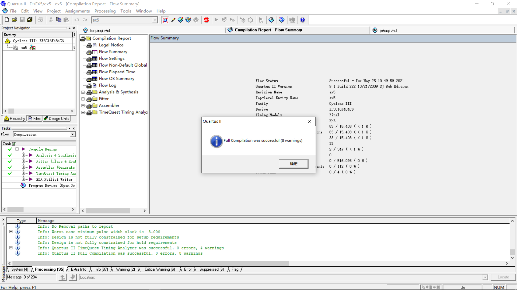The width and height of the screenshot is (517, 290).
Task: Select the ex5 entity in hierarchy
Action: coord(24,48)
